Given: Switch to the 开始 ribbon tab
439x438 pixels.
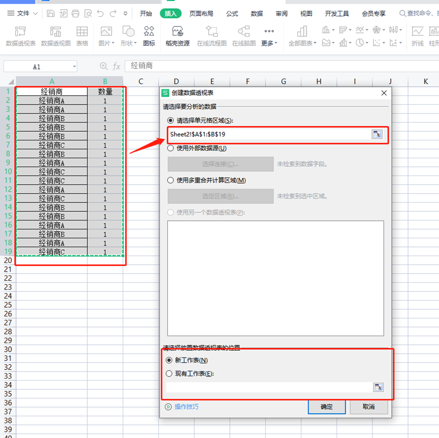Looking at the screenshot, I should coord(146,13).
